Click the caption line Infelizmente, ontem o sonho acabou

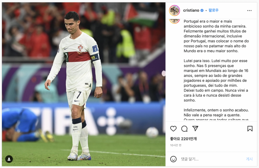216,110
